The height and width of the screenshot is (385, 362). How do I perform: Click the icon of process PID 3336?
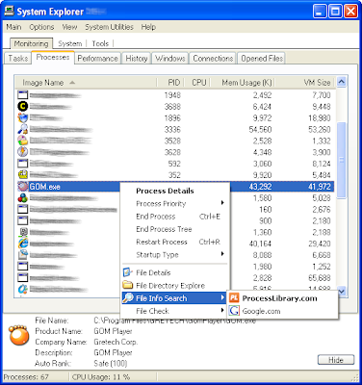tap(22, 129)
